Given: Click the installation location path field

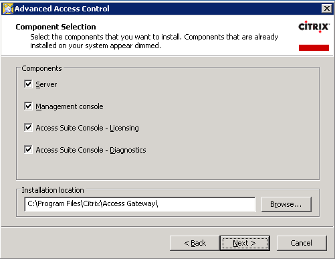Looking at the screenshot, I should click(x=140, y=204).
